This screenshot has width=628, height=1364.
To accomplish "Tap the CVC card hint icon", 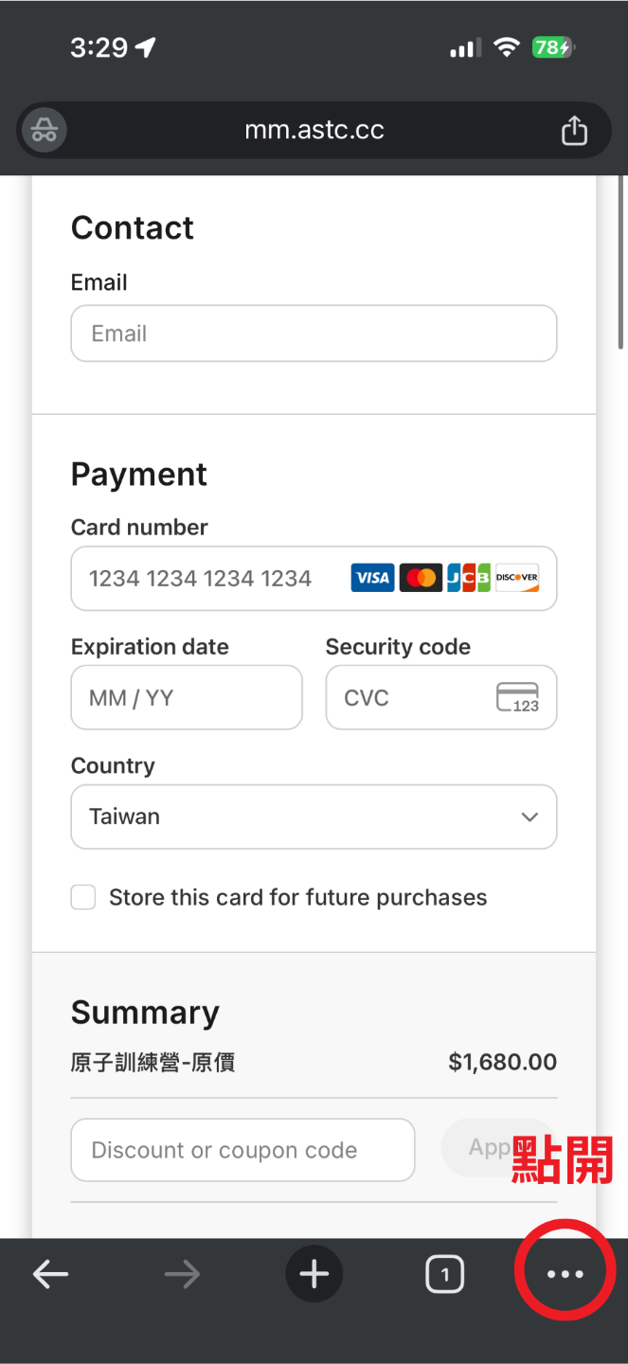I will (x=517, y=698).
